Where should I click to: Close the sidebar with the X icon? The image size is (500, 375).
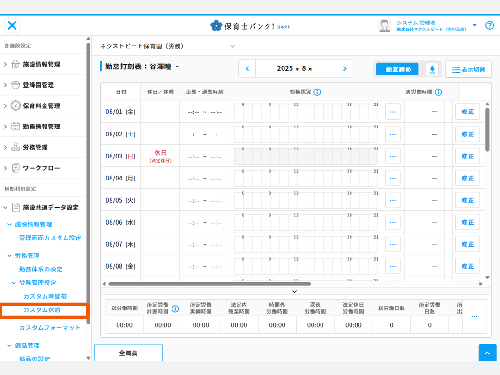pyautogui.click(x=13, y=25)
